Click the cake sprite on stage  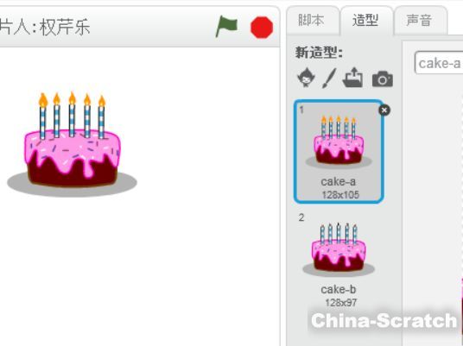(72, 145)
